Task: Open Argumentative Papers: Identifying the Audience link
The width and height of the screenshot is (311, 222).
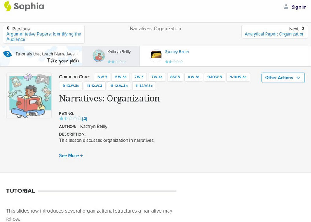Action: 44,37
